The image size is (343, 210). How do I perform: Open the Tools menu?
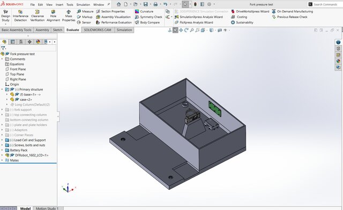(x=70, y=5)
